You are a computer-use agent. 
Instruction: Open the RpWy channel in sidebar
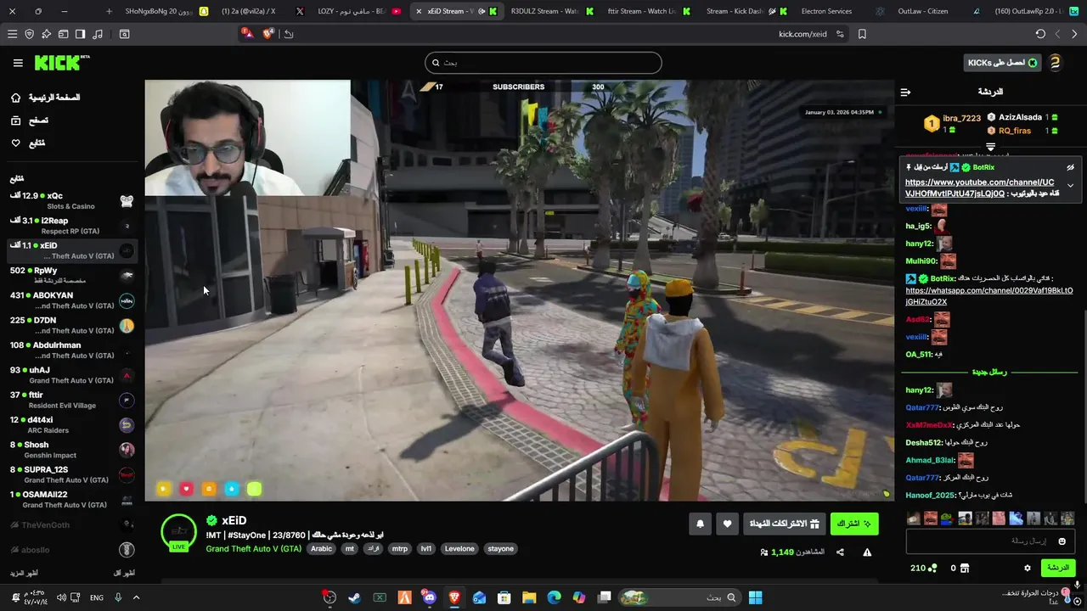tap(71, 275)
